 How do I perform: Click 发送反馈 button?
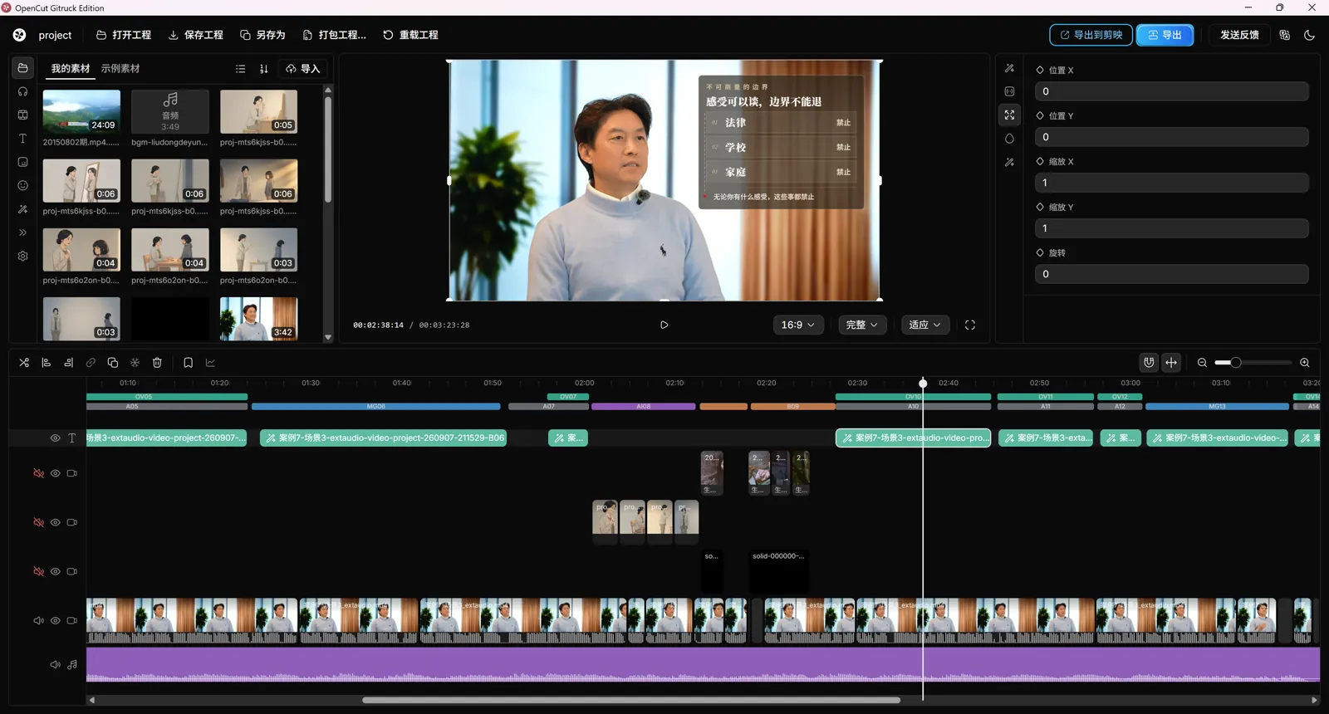pos(1239,35)
